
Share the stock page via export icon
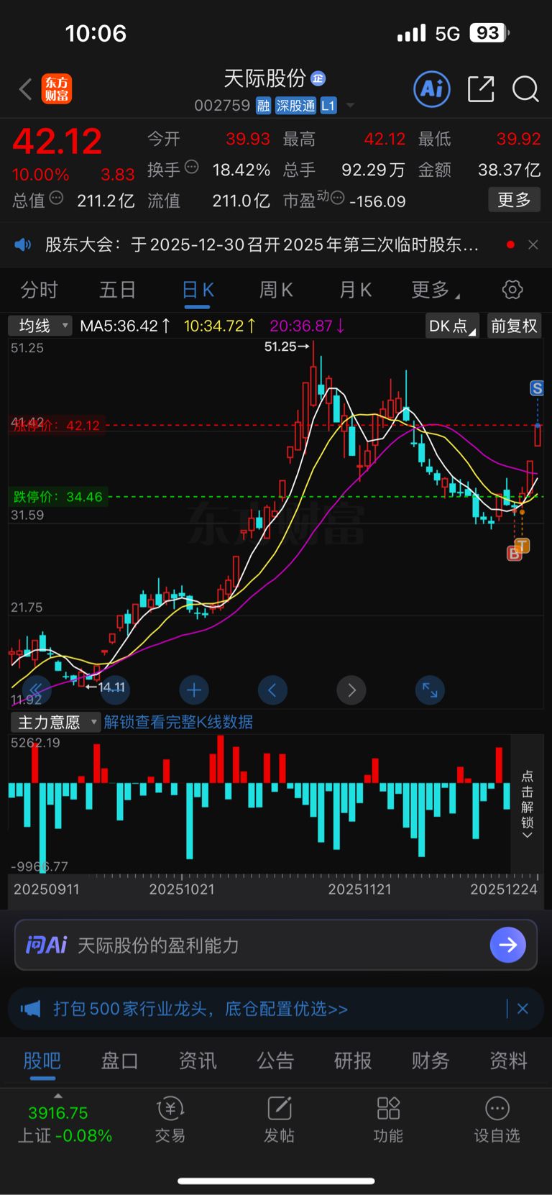click(481, 89)
